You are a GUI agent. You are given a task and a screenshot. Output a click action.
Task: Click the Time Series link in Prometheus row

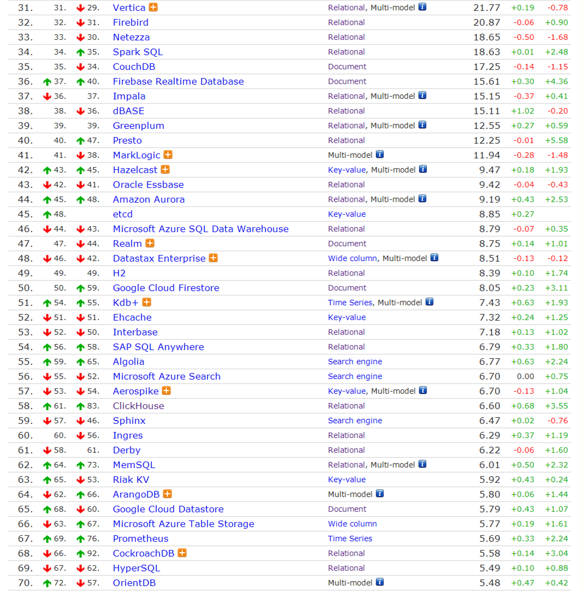point(350,539)
